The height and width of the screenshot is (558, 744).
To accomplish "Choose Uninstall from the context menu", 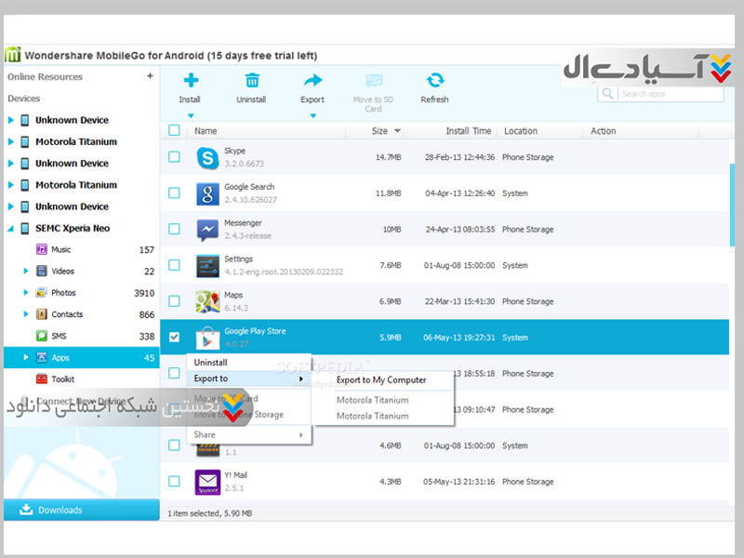I will [x=210, y=363].
